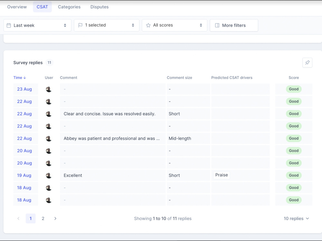This screenshot has width=322, height=241.
Task: Open the 10 replies per page dropdown
Action: [x=296, y=219]
